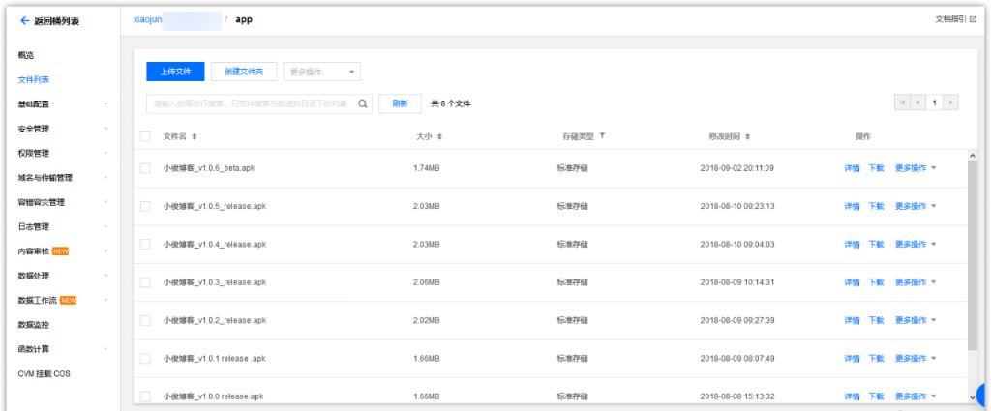The width and height of the screenshot is (991, 411).
Task: Check the v1.0.4_release.apk file checkbox
Action: (145, 245)
